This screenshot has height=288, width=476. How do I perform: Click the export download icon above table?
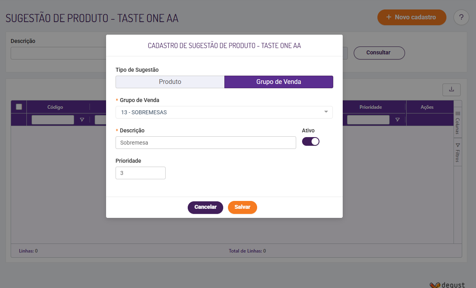(451, 90)
